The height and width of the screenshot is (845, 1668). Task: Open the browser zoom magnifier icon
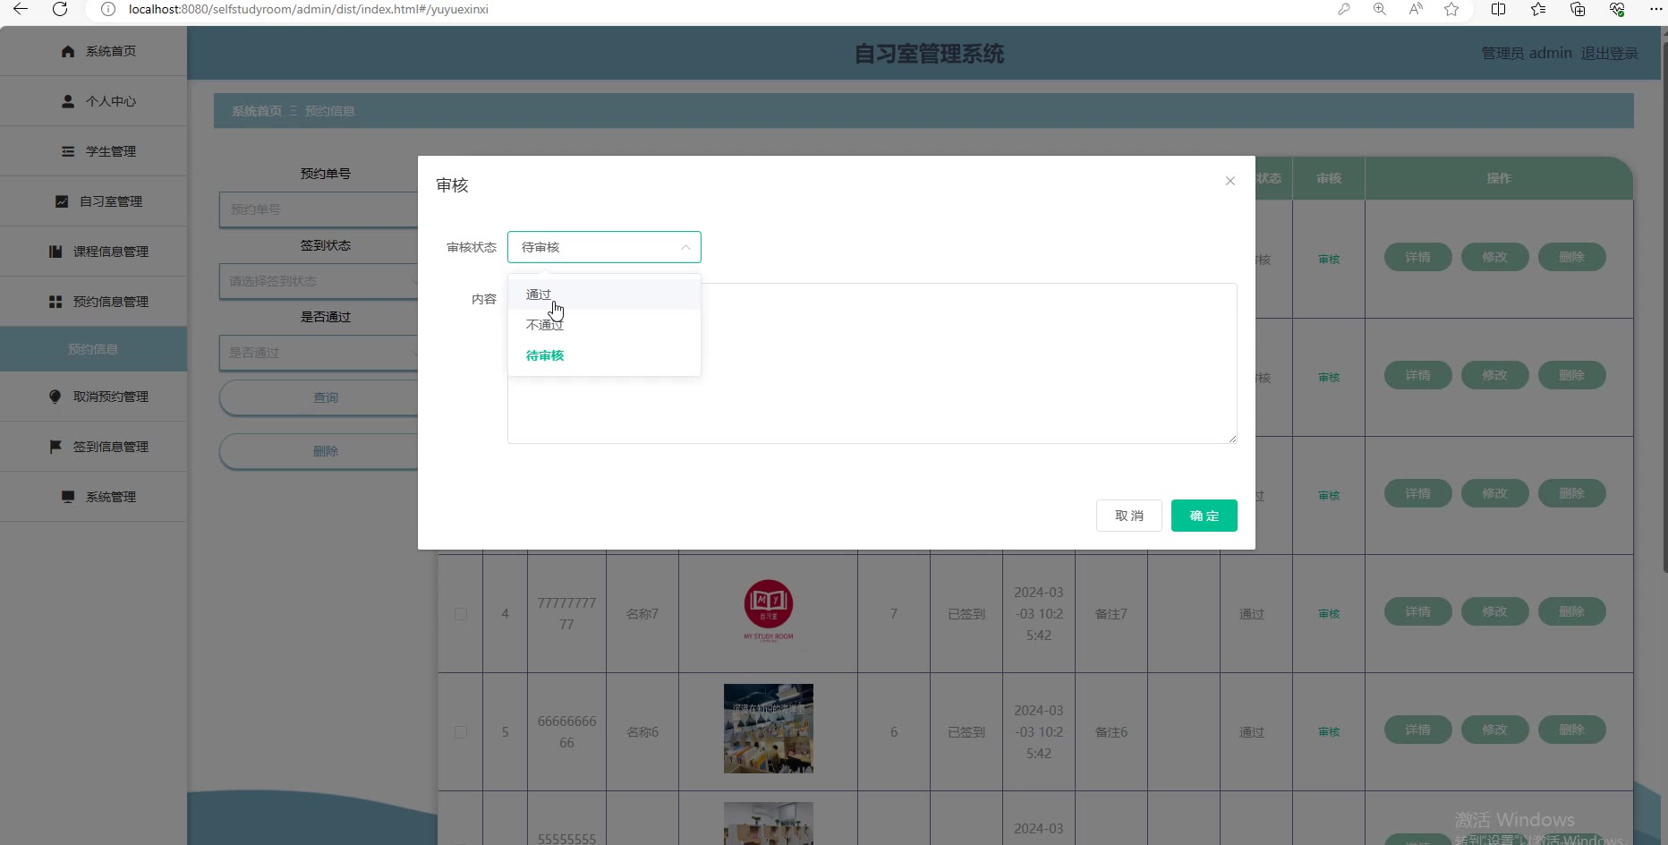tap(1380, 9)
